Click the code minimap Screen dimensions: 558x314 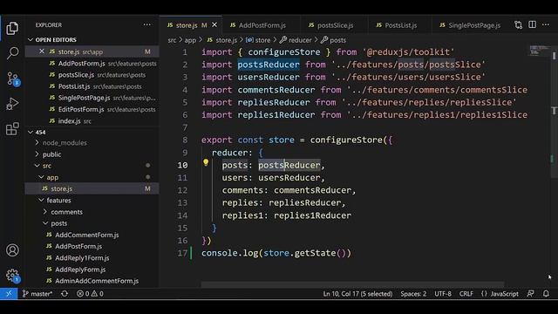coord(539,51)
